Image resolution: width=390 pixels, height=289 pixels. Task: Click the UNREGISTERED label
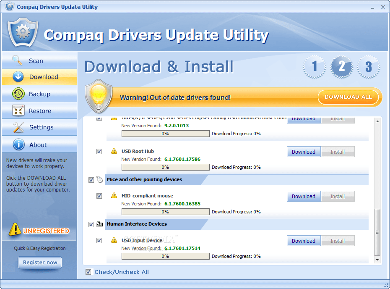pos(46,231)
